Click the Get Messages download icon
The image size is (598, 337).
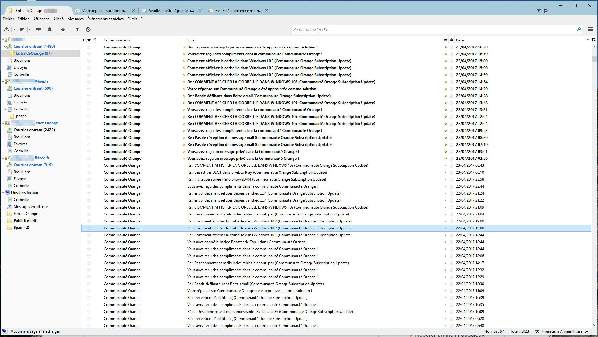pyautogui.click(x=7, y=29)
